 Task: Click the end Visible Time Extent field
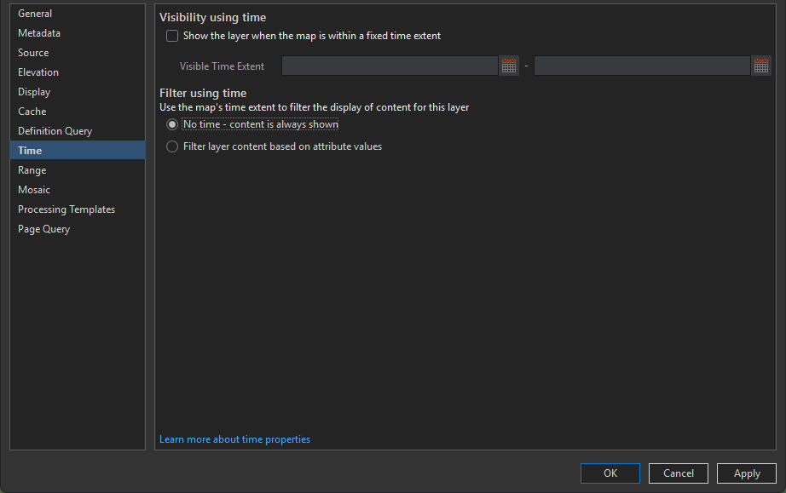click(x=642, y=66)
